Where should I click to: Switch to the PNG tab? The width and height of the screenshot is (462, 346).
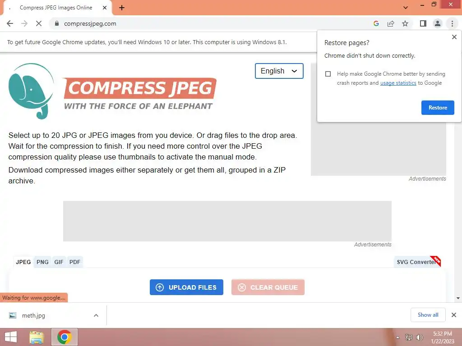42,262
